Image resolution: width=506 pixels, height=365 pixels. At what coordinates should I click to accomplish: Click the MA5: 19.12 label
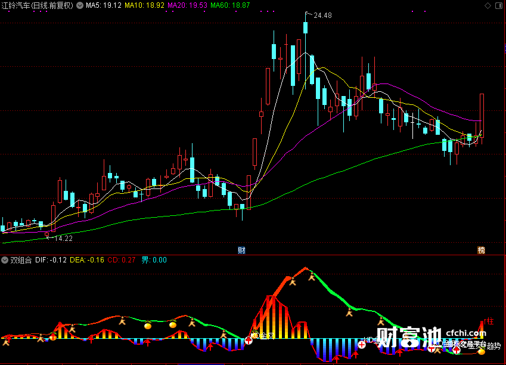tap(104, 5)
